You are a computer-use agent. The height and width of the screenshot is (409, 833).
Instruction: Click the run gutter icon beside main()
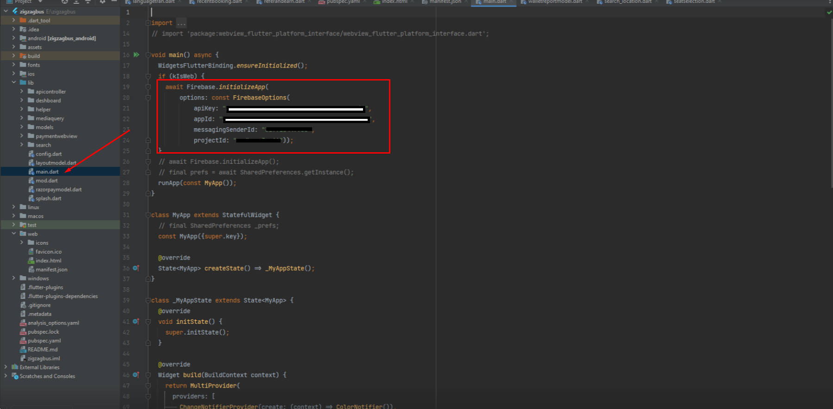coord(136,55)
